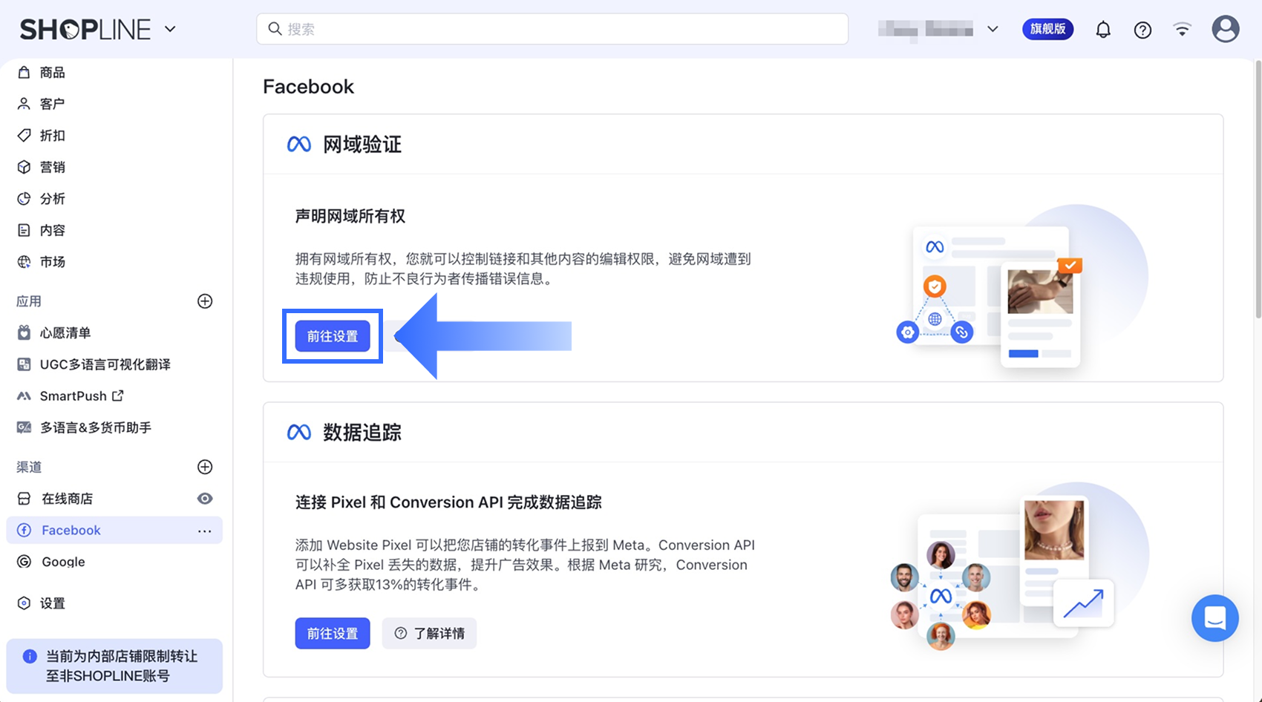Open the store account dropdown chevron

tap(993, 29)
